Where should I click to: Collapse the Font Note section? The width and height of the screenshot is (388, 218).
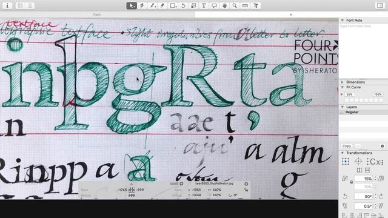tap(343, 20)
